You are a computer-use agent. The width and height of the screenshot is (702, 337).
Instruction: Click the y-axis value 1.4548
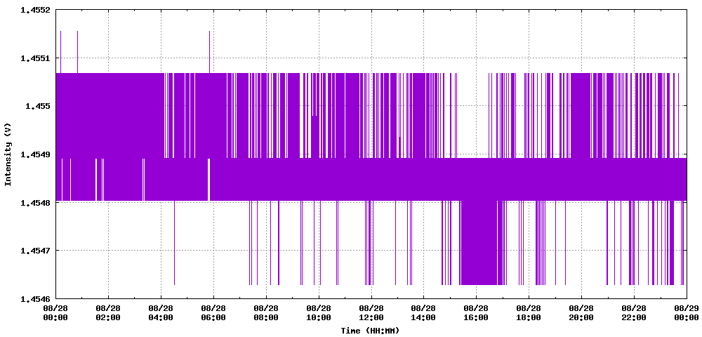[35, 202]
